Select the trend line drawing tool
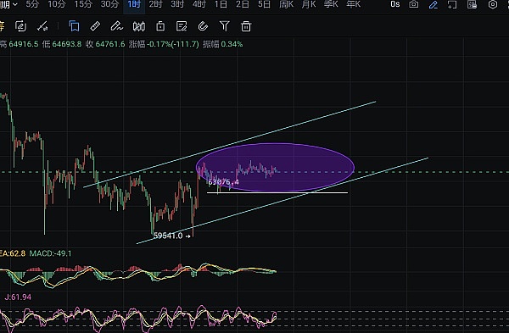509x333 pixels. coord(42,26)
